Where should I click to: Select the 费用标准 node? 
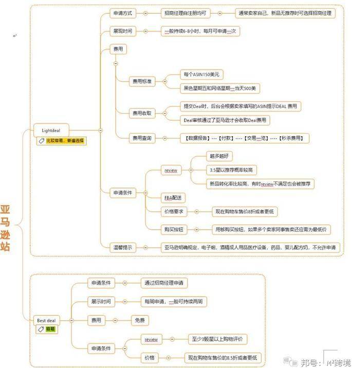(x=142, y=81)
